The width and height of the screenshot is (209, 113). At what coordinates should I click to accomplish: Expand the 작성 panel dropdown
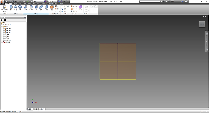click(x=16, y=14)
